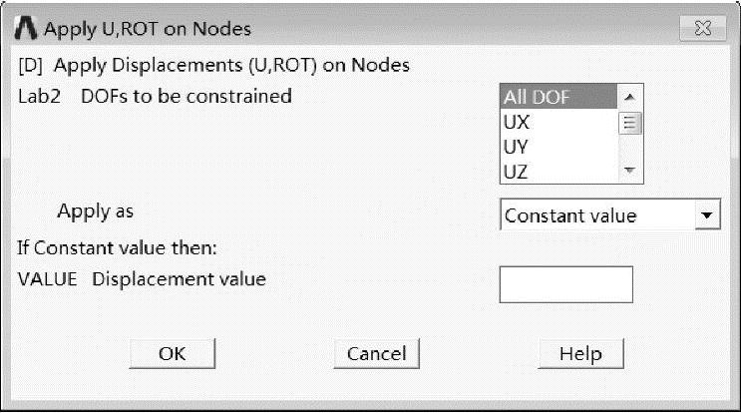
Task: Open the Apply as dropdown arrow
Action: 707,215
